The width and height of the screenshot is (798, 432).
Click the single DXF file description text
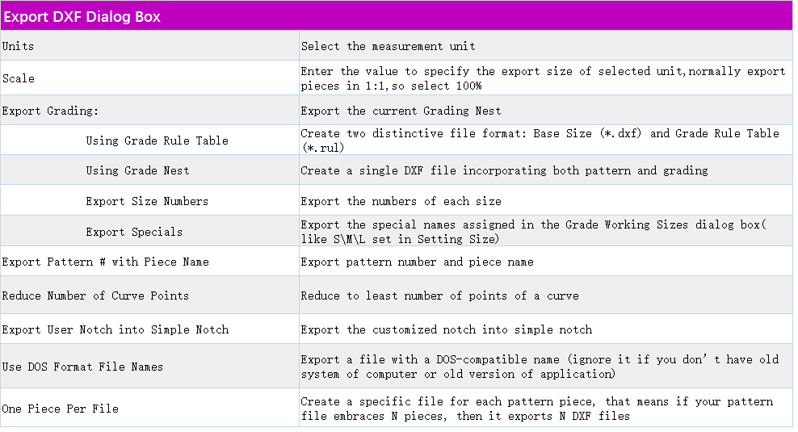pos(504,170)
